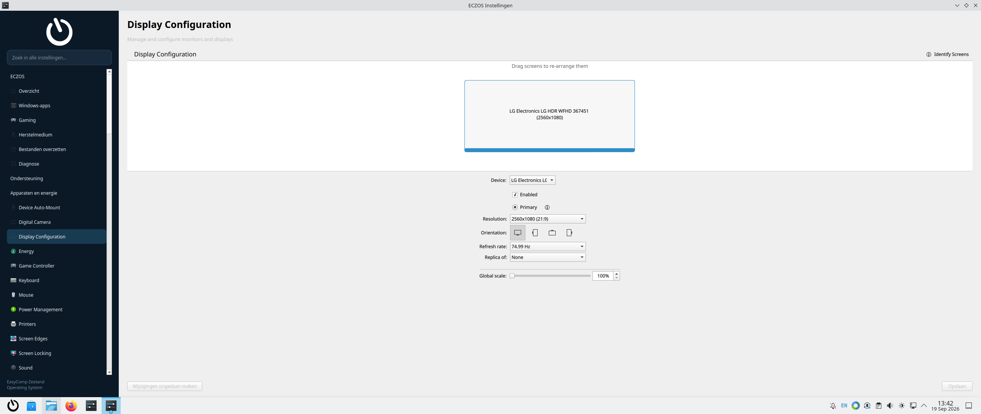Open the Resolution dropdown
The height and width of the screenshot is (414, 981).
(x=548, y=219)
